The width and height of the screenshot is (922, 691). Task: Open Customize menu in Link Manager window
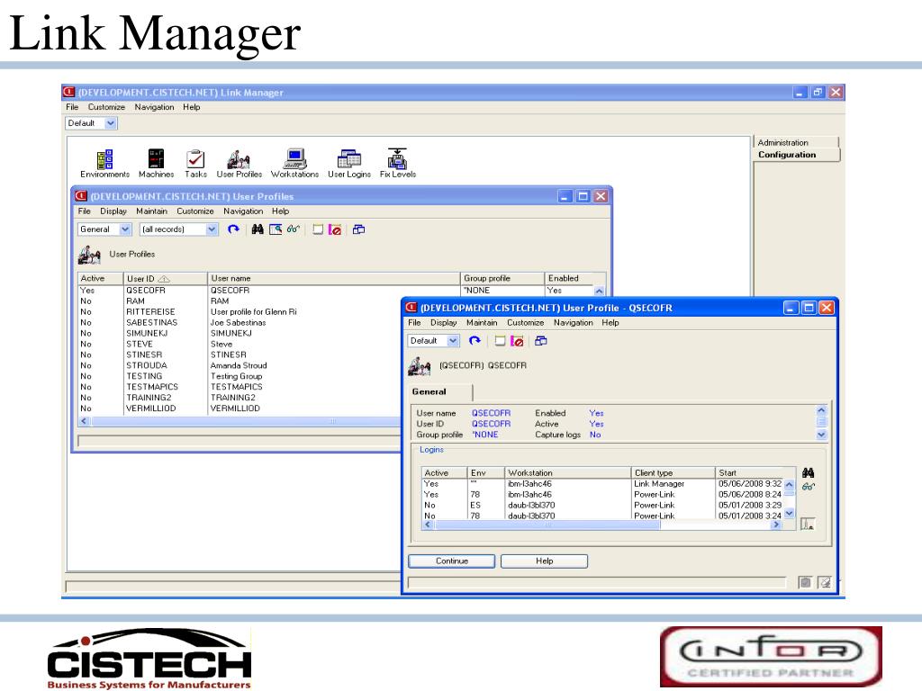(x=106, y=107)
